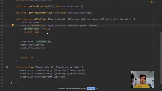
Task: Click GaussianEliminationMatrix4 parameter type
Action: pos(108,19)
